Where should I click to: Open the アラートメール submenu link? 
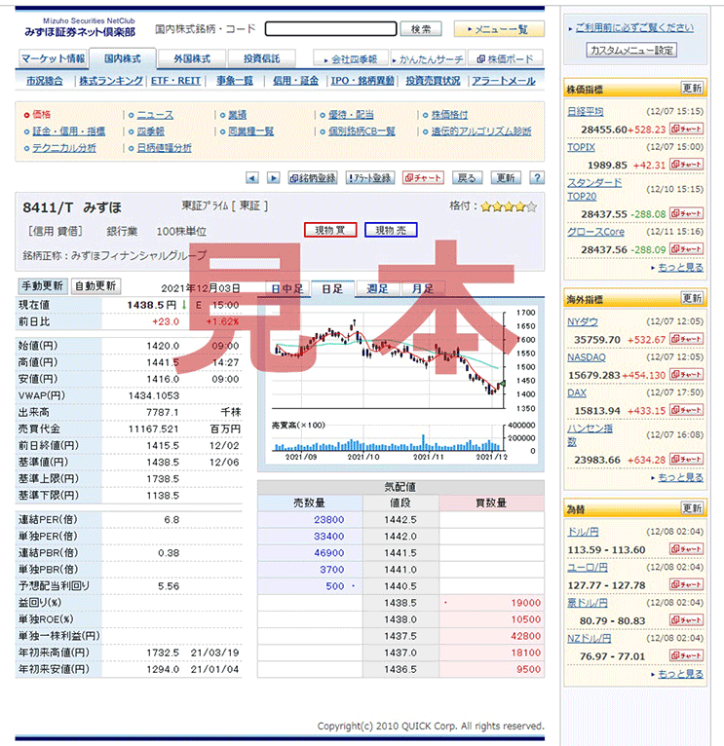pos(504,81)
